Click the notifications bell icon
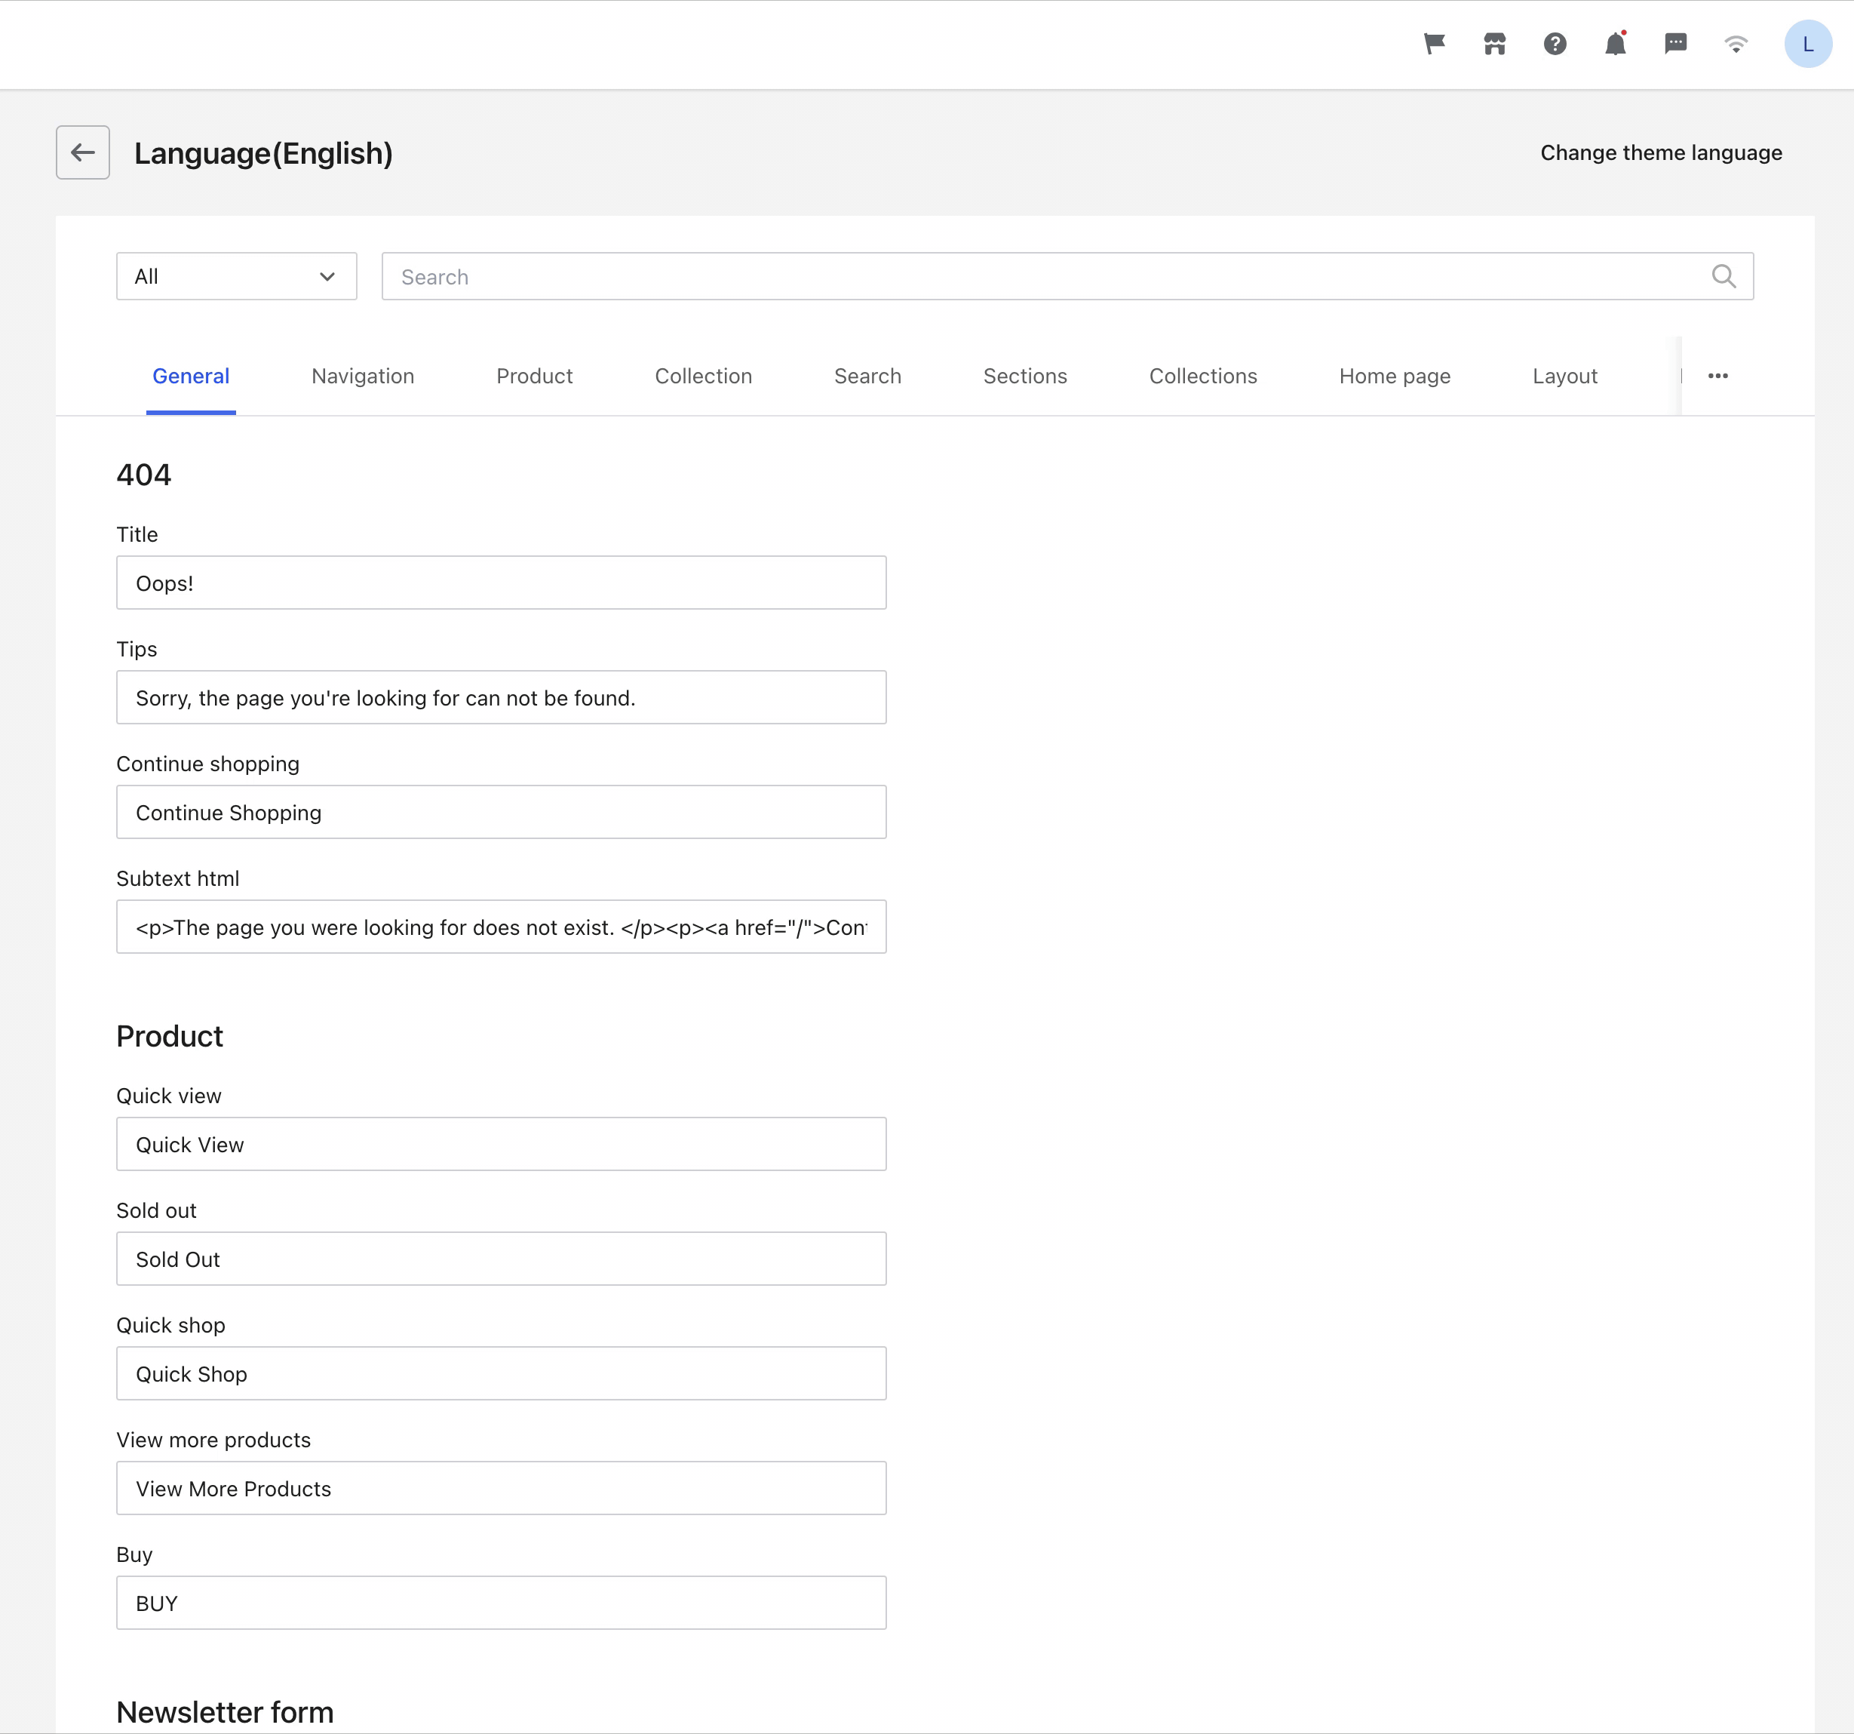The image size is (1854, 1734). pyautogui.click(x=1614, y=44)
